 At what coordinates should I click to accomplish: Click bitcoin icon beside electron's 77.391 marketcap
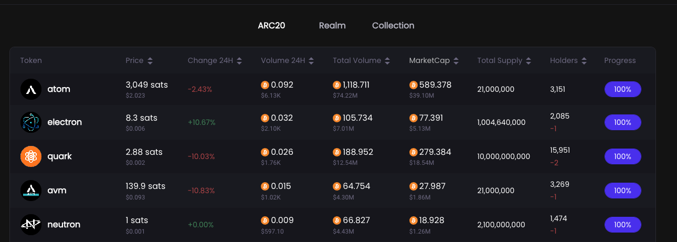coord(414,118)
